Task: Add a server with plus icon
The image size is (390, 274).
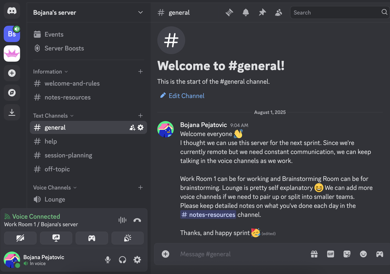Action: pos(12,73)
